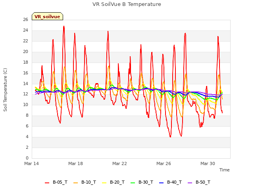This screenshot has width=254, height=190.
Task: Click the purple B-50_T legend swatch
Action: point(190,183)
